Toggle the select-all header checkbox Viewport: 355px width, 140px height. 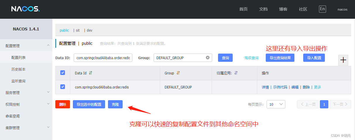[63, 73]
